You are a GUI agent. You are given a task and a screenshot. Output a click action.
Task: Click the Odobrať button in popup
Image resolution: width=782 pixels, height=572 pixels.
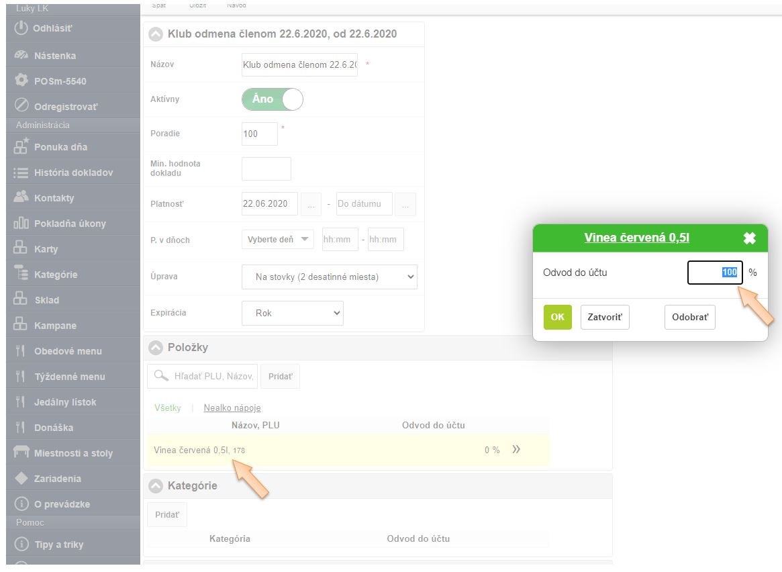pyautogui.click(x=689, y=317)
